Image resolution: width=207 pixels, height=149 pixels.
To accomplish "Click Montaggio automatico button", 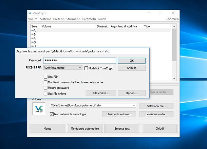I will pos(85,129).
